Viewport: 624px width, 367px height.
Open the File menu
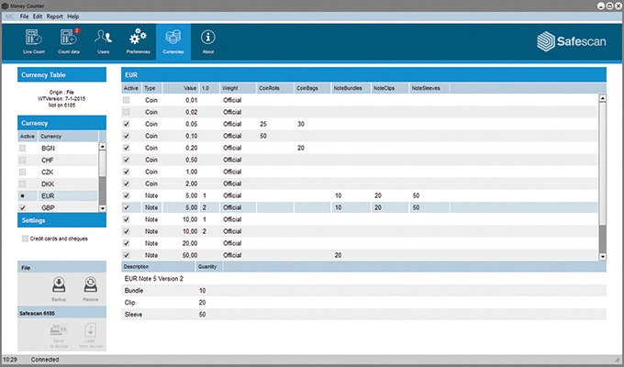pyautogui.click(x=24, y=17)
